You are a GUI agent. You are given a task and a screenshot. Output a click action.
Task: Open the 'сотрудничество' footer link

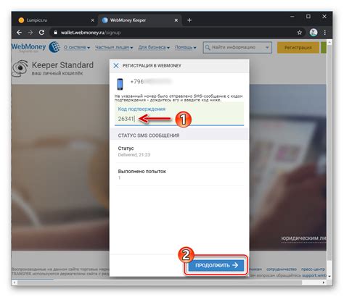point(282,269)
